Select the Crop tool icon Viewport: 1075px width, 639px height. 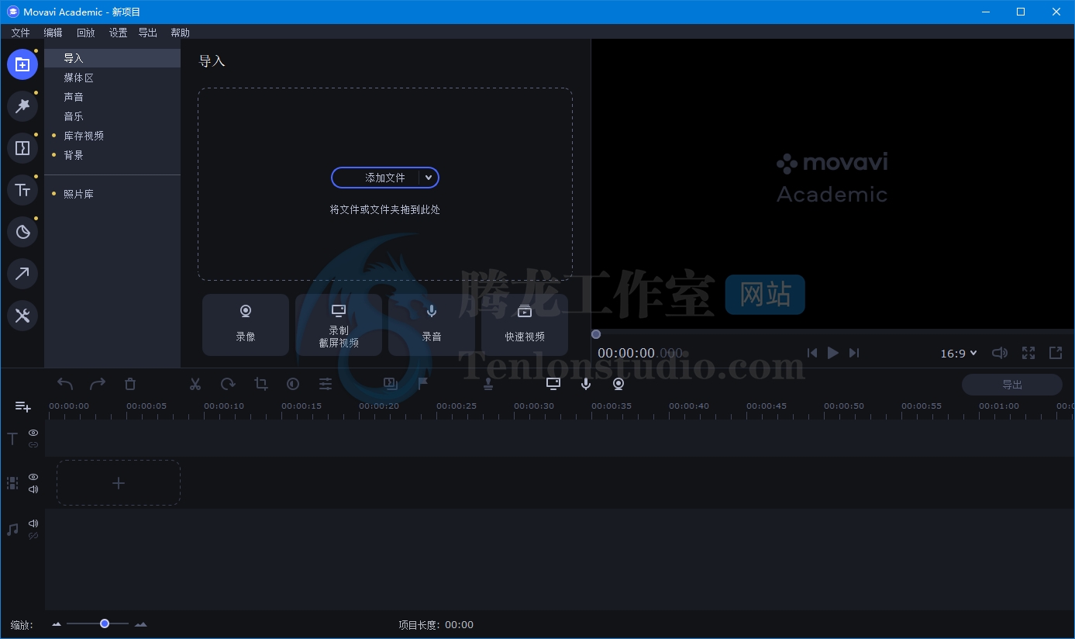(x=260, y=384)
